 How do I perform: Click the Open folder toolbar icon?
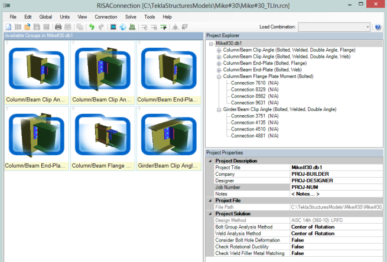click(x=28, y=27)
